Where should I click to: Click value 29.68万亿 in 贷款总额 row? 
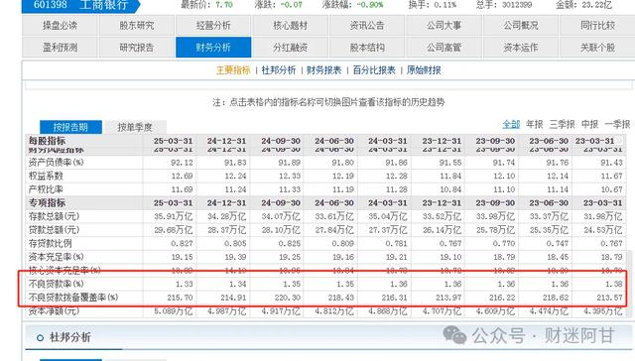click(x=174, y=230)
